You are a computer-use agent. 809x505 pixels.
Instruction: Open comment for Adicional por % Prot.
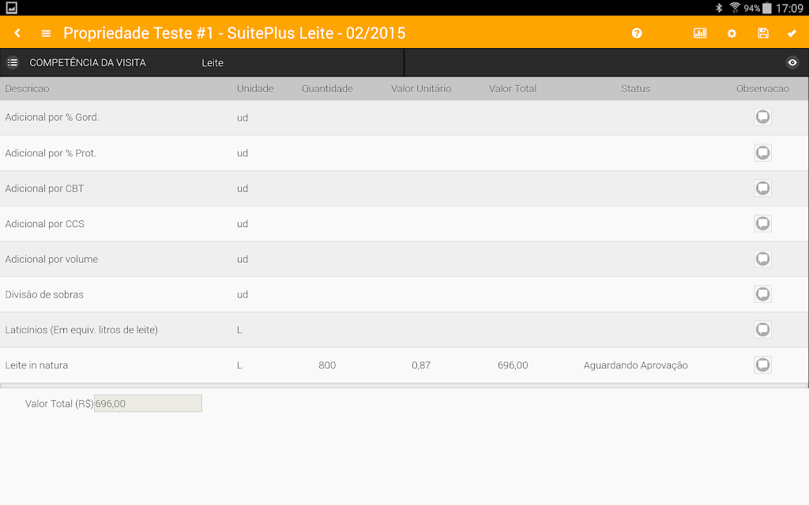pyautogui.click(x=762, y=152)
